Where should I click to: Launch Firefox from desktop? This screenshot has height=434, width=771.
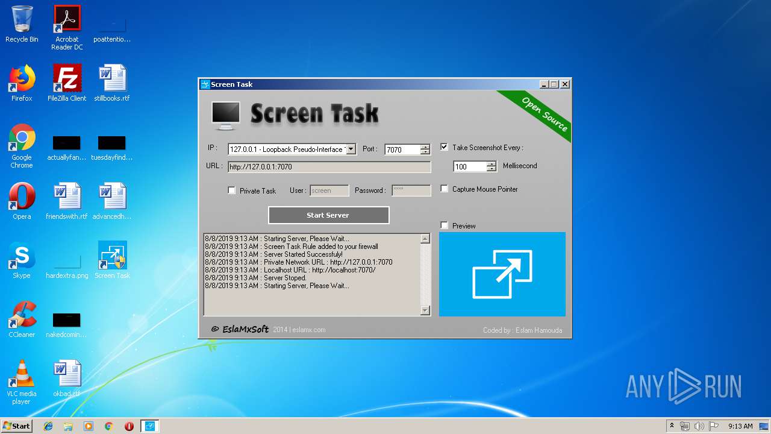point(22,83)
